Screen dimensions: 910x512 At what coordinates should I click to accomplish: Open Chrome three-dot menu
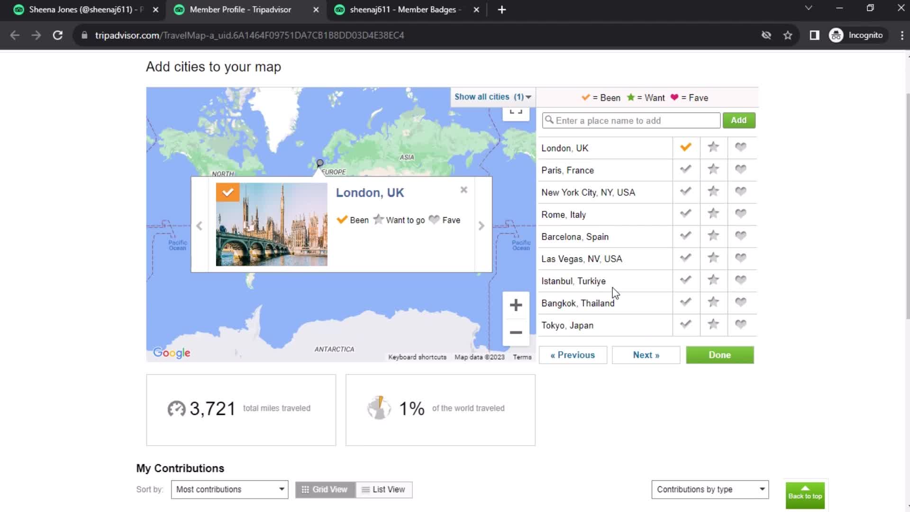[901, 35]
